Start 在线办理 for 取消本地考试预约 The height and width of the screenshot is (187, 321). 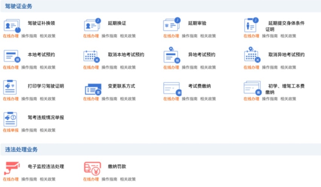(91, 67)
